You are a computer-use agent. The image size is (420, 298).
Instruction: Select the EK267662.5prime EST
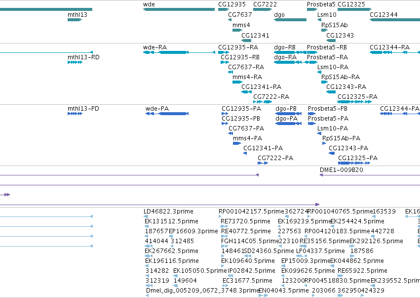tap(149, 256)
